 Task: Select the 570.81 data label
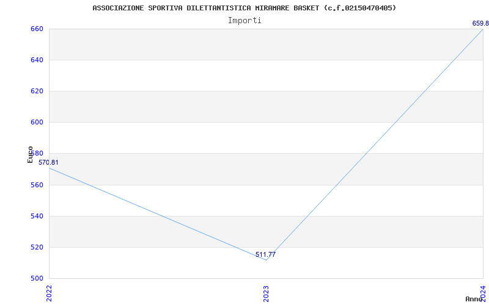[48, 162]
